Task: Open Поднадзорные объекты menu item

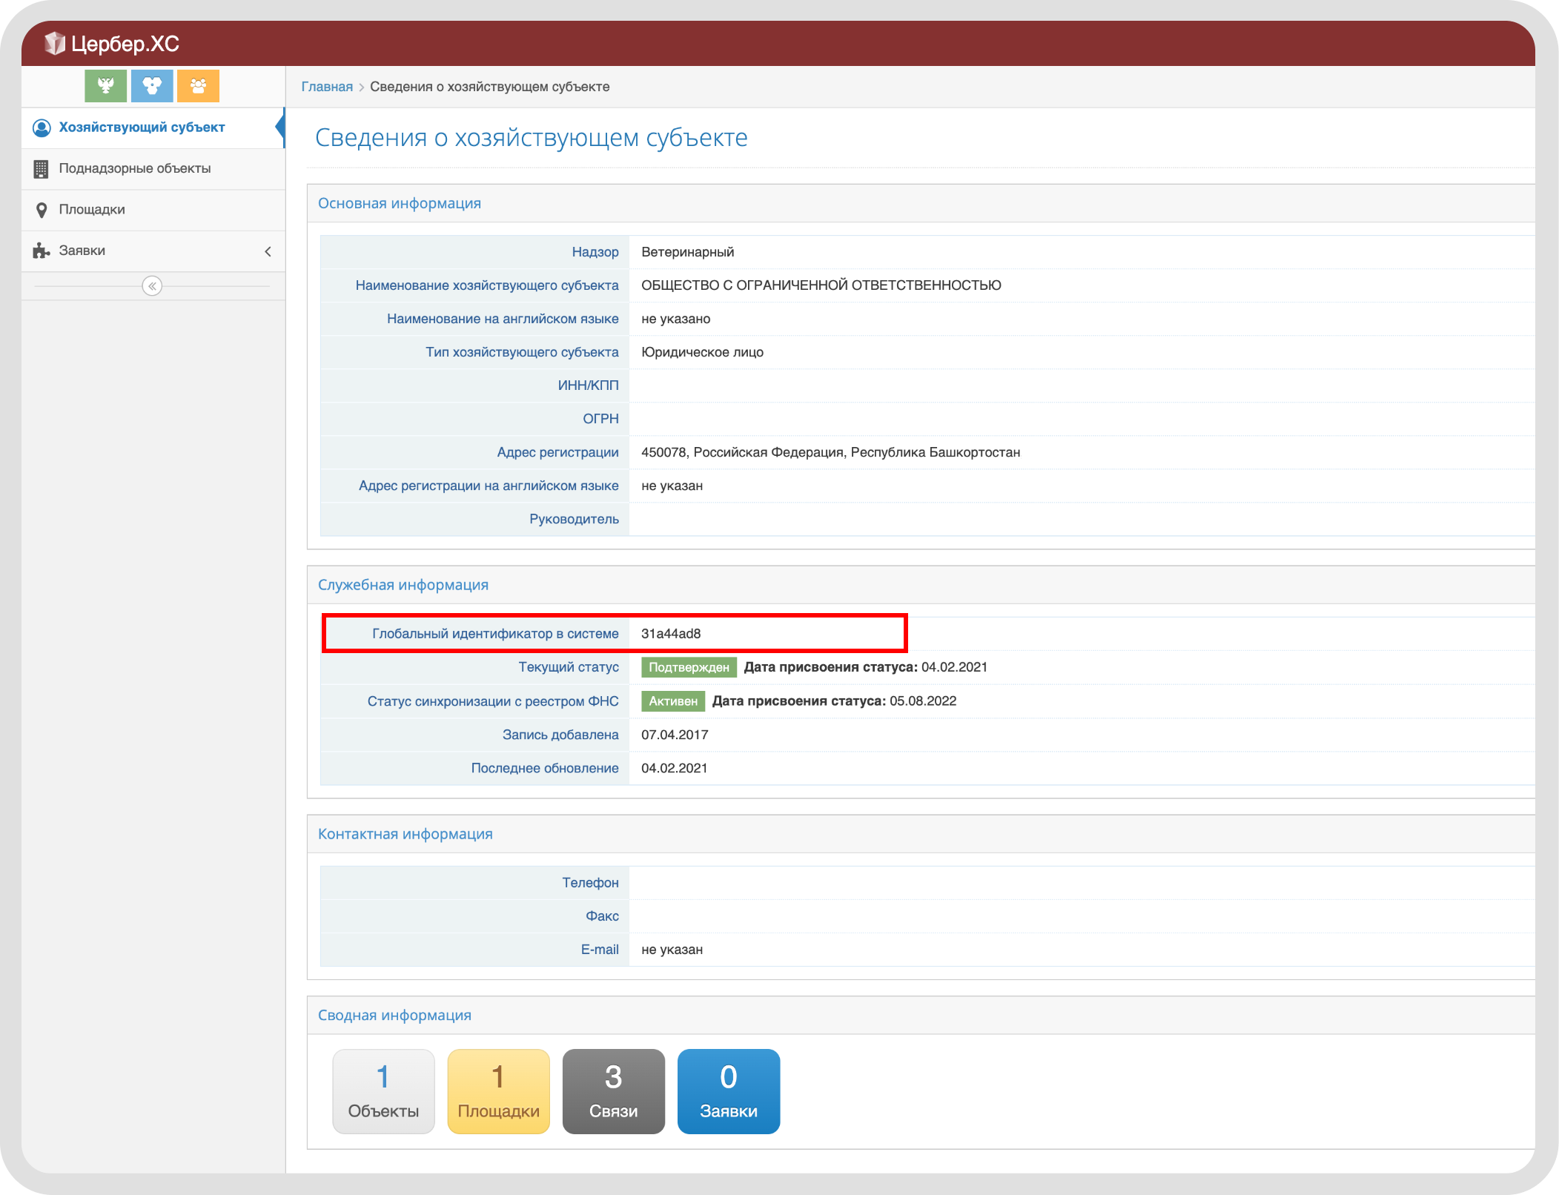Action: point(153,169)
